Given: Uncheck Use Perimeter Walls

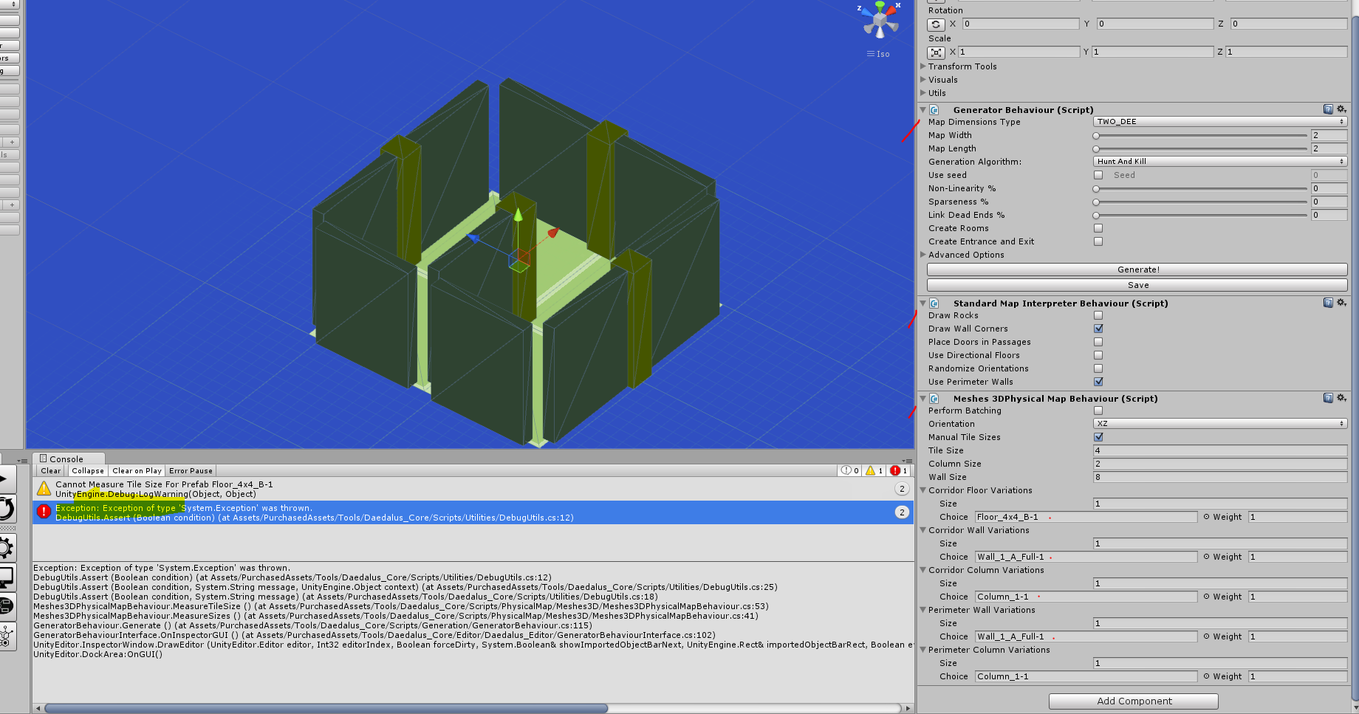Looking at the screenshot, I should [1098, 382].
